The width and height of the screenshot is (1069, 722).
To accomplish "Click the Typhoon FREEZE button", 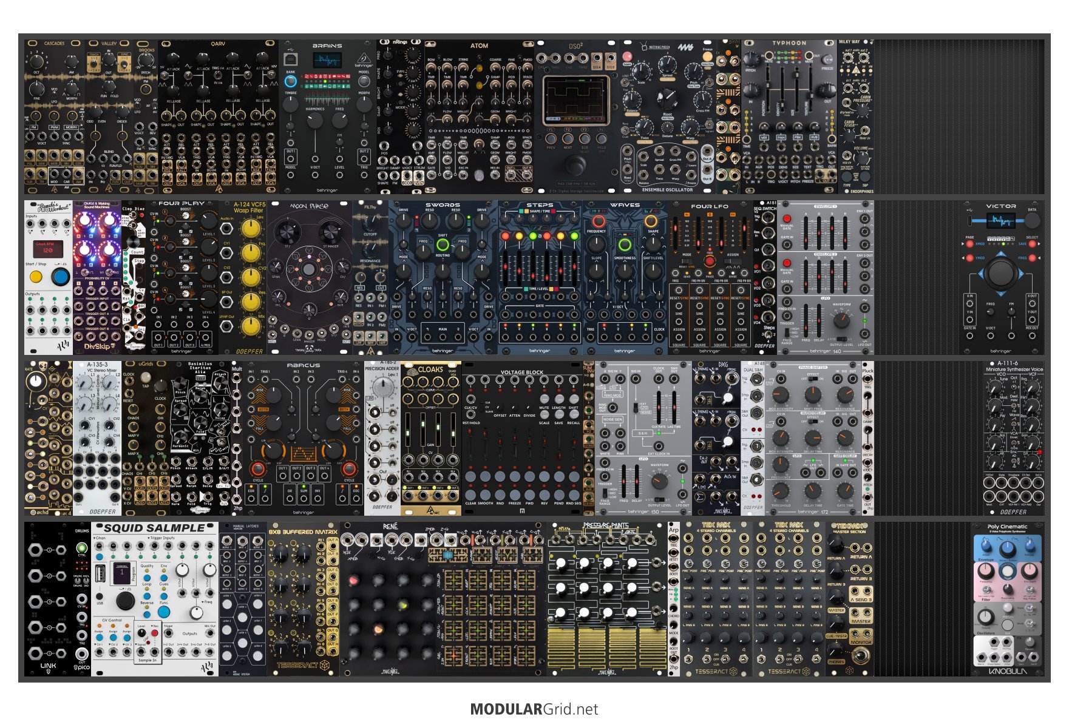I will pyautogui.click(x=827, y=59).
